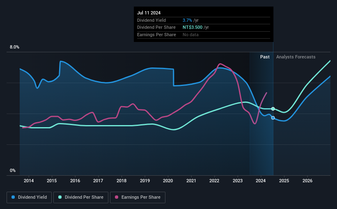Click the 2023 x-axis label
The height and width of the screenshot is (209, 337).
(x=238, y=181)
